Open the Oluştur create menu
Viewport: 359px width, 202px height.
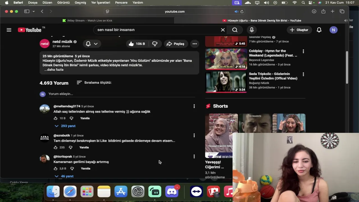click(299, 30)
